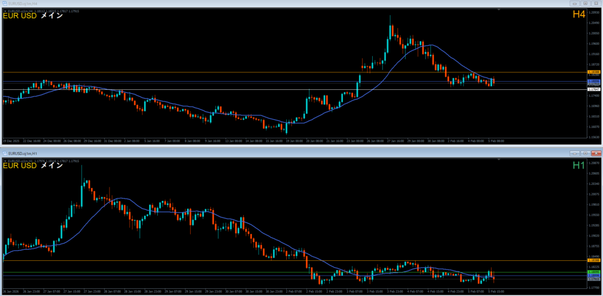
Task: Click the メイン label in the H4 chart
Action: 52,16
